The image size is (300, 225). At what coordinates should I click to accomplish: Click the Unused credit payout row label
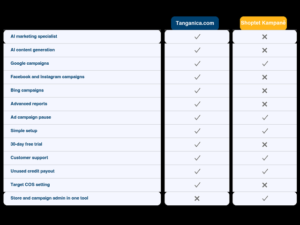32,171
